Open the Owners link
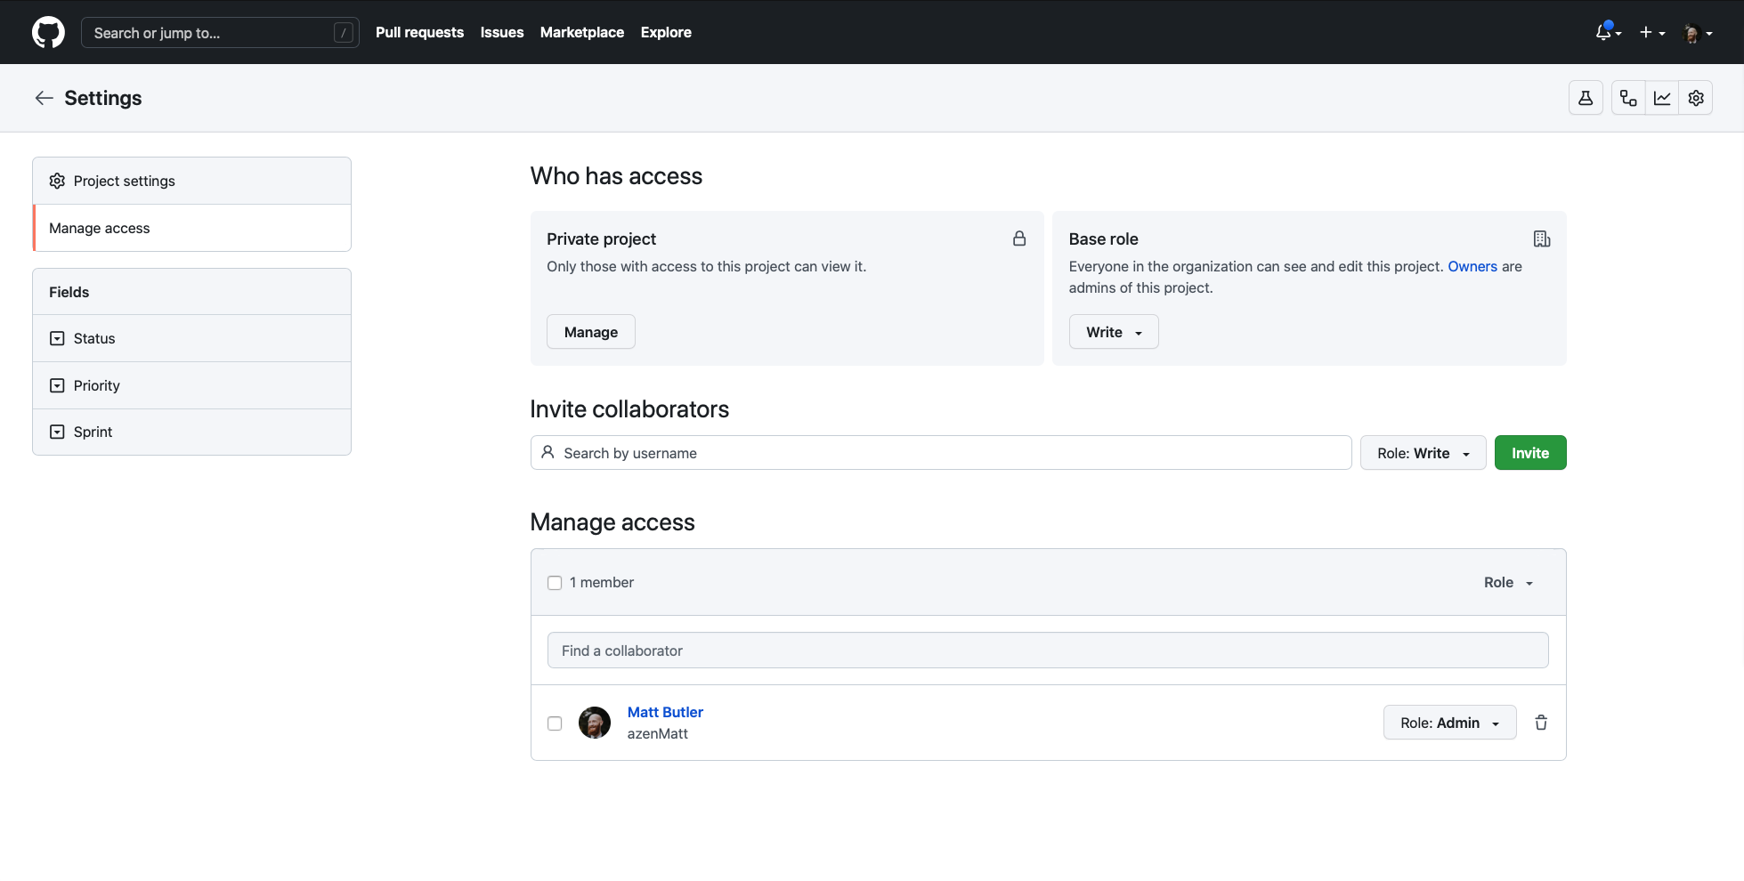1744x881 pixels. (1472, 266)
